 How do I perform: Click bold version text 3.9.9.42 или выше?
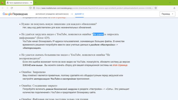33,65
